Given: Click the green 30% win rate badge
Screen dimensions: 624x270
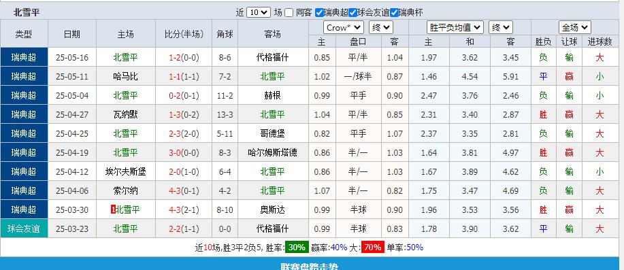Looking at the screenshot, I should point(297,248).
